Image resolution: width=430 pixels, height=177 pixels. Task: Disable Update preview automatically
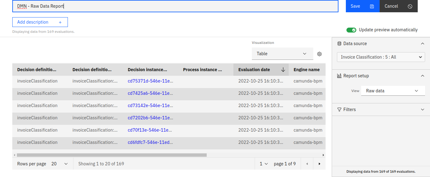pyautogui.click(x=351, y=30)
